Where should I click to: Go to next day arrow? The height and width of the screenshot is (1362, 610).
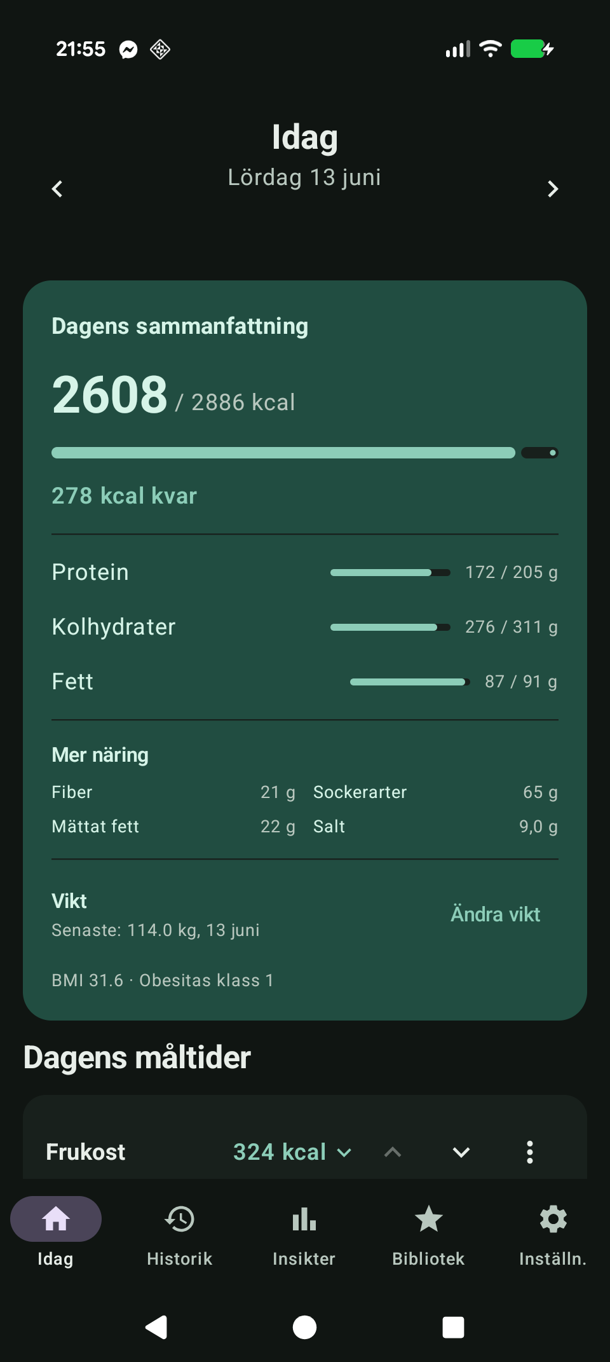tap(553, 189)
